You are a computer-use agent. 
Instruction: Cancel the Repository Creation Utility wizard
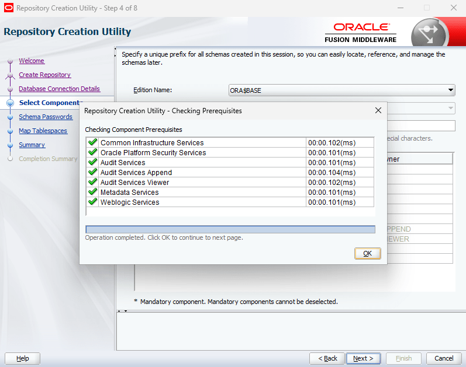pyautogui.click(x=444, y=358)
